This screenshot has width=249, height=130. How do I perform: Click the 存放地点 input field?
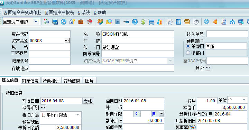(x=101, y=68)
